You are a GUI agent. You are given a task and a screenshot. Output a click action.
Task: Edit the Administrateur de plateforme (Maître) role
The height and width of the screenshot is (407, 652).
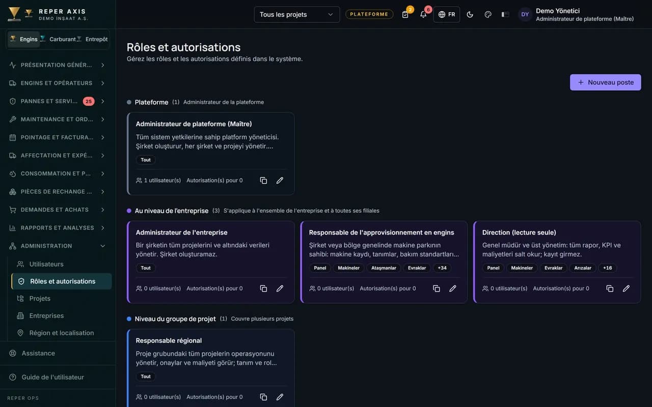[x=280, y=181]
